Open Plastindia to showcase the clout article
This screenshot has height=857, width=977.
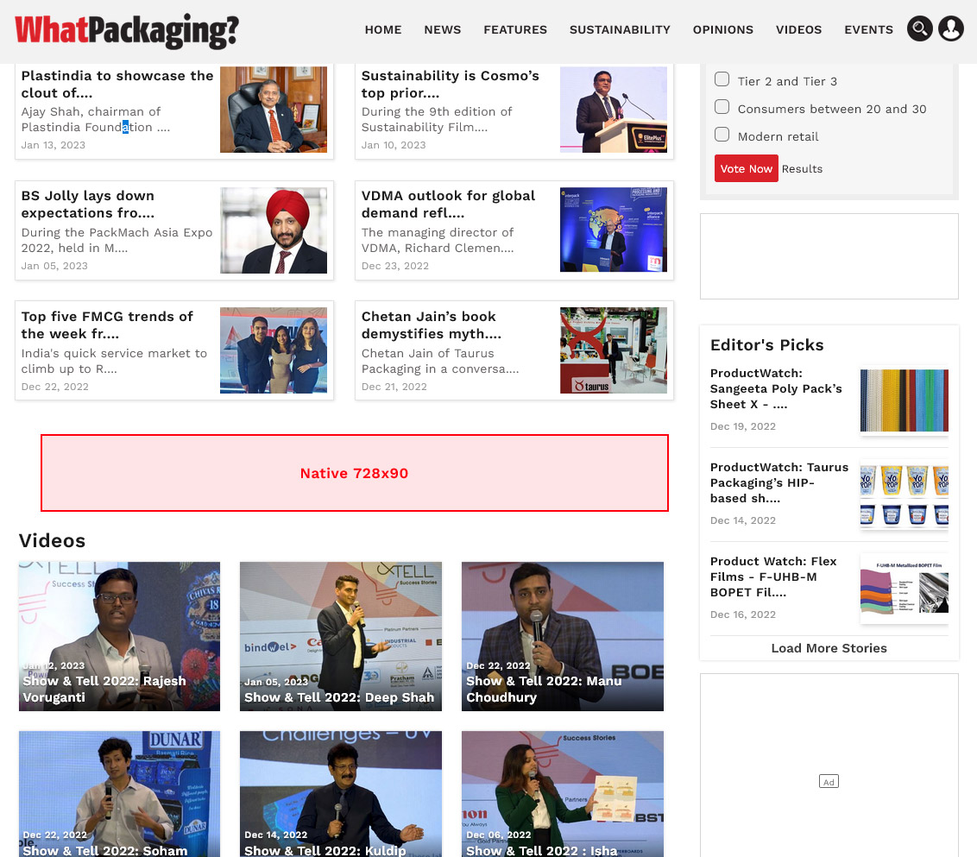click(x=117, y=84)
